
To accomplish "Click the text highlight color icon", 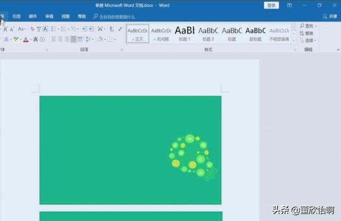I will (17, 39).
